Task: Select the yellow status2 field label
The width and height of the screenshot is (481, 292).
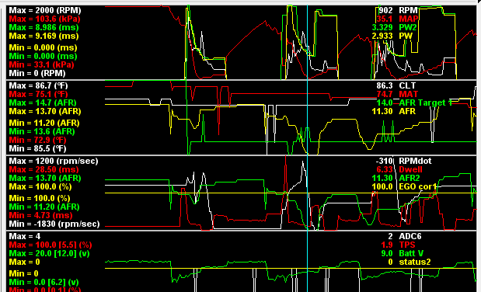Action: [414, 262]
